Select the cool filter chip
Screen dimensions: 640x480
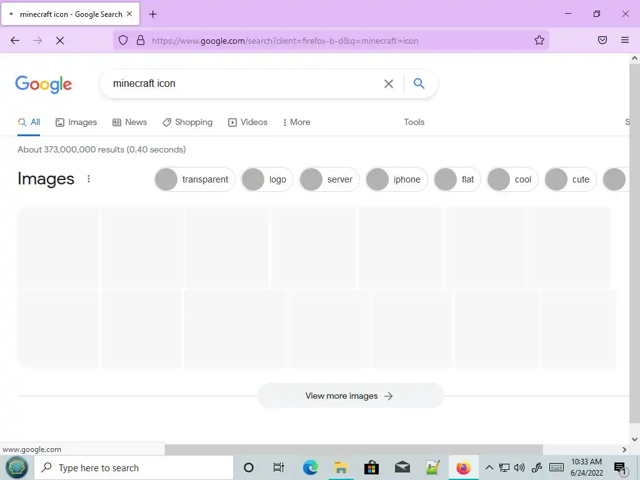(x=512, y=179)
